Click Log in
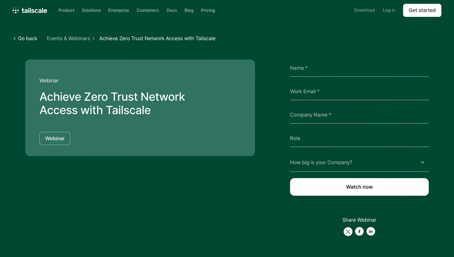The image size is (454, 257). click(x=389, y=10)
